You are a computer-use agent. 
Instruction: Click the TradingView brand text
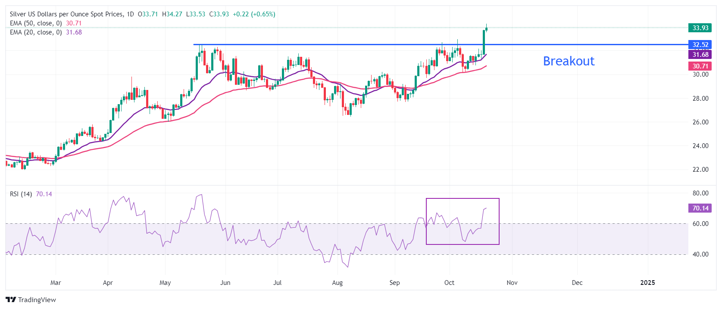point(37,300)
